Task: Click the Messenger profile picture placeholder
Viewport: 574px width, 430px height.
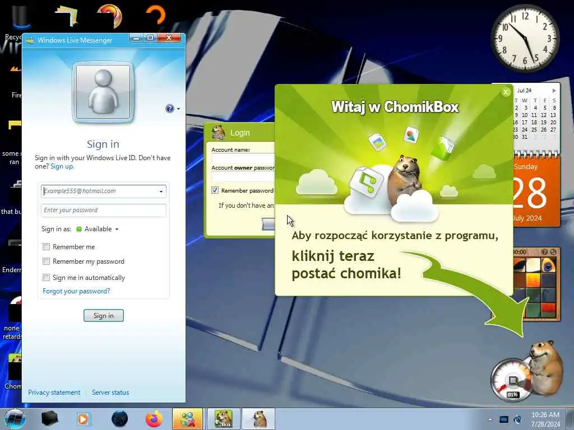Action: (x=103, y=92)
